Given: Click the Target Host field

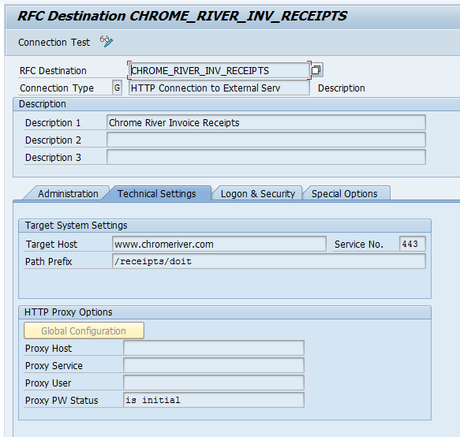Looking at the screenshot, I should pyautogui.click(x=219, y=244).
